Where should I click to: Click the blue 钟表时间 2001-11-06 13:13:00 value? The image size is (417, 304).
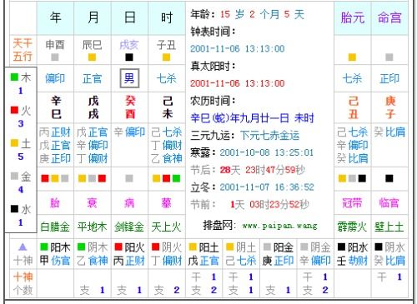coord(238,48)
